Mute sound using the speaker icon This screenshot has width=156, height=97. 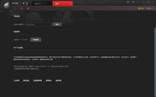(28, 9)
